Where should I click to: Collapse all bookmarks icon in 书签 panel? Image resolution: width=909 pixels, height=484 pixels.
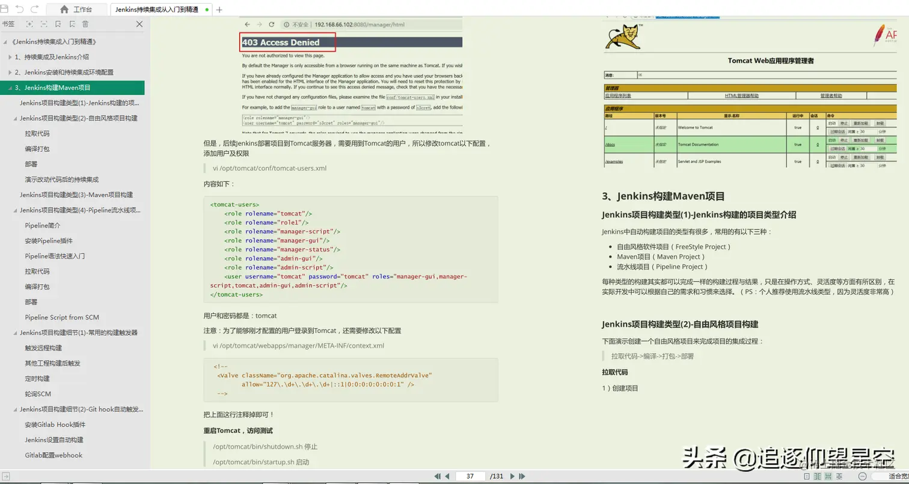43,24
